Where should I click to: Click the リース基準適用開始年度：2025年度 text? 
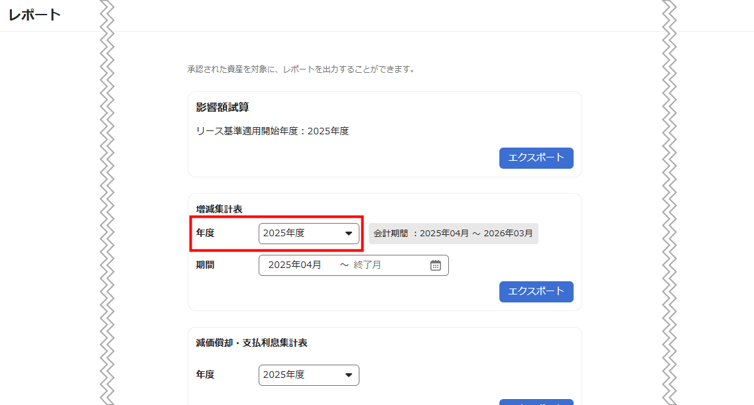tap(273, 131)
